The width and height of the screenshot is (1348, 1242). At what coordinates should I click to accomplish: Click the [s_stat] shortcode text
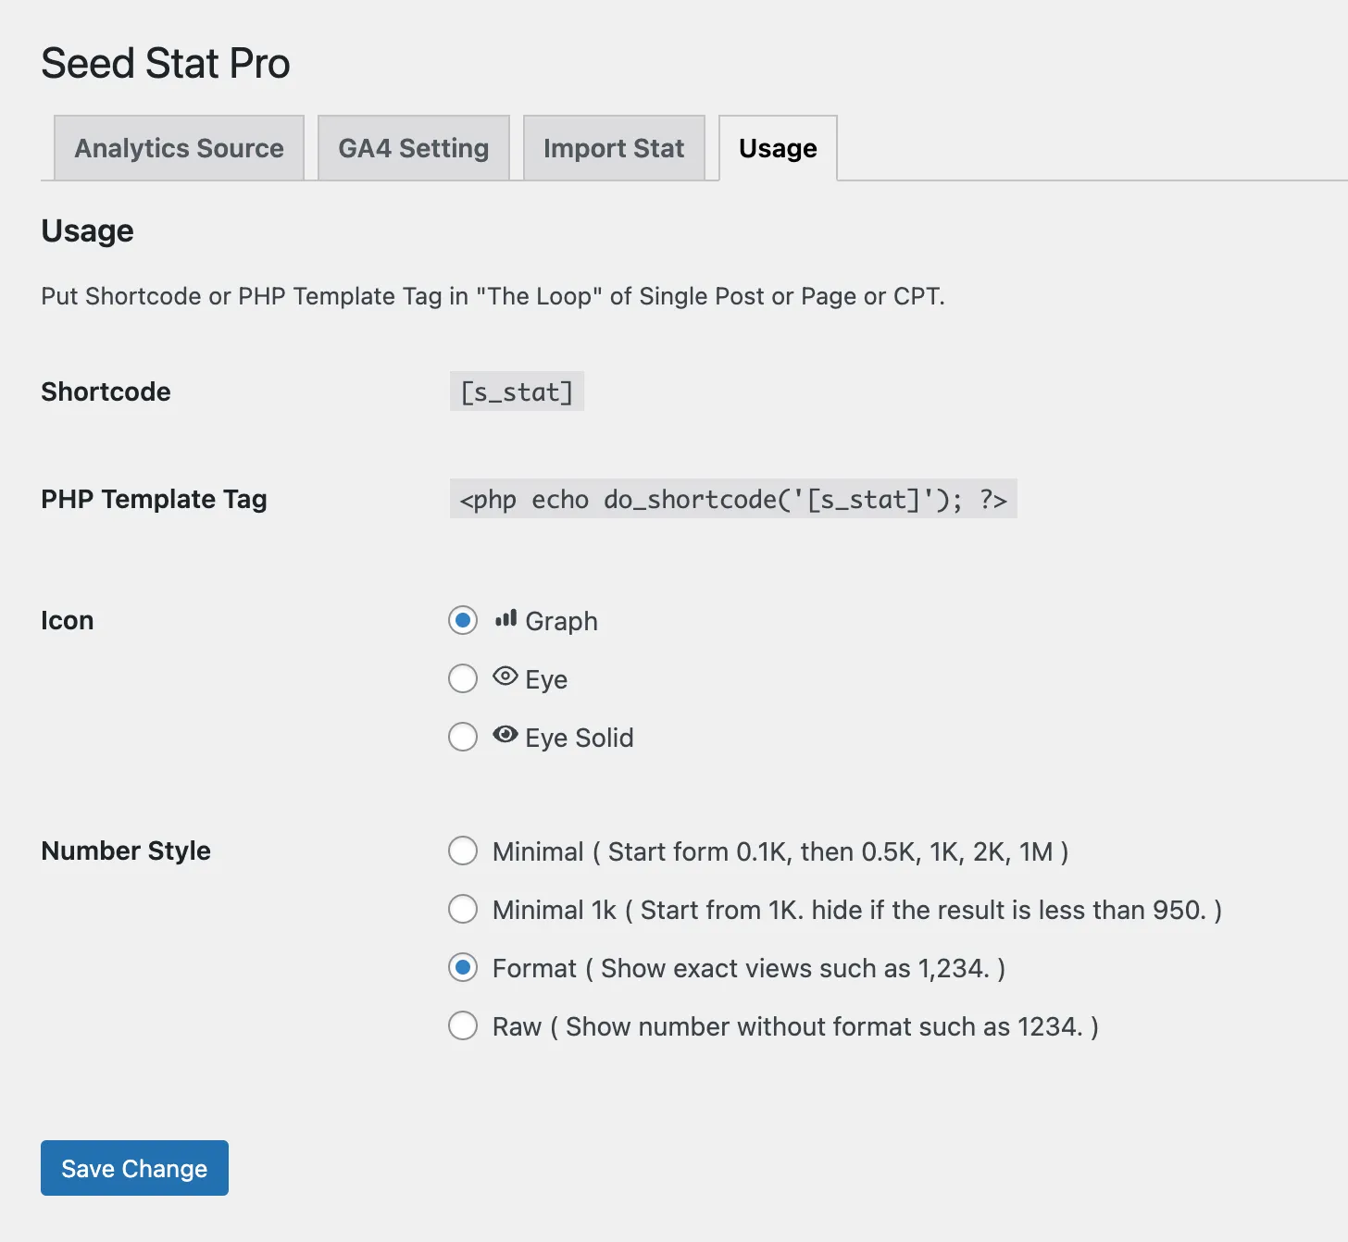517,391
